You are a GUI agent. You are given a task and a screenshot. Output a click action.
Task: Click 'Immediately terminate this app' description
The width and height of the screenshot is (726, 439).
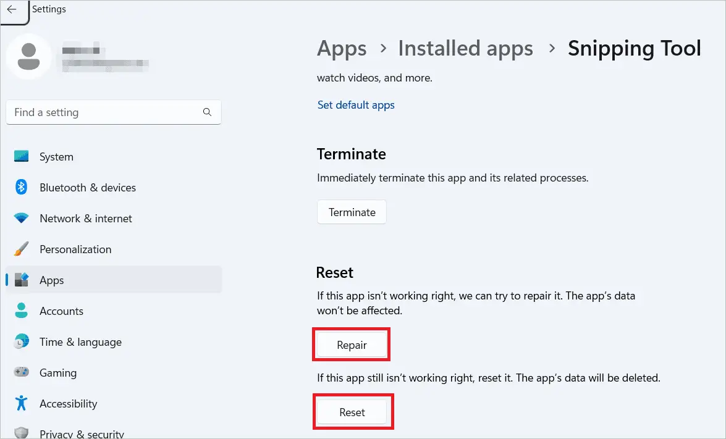click(x=452, y=178)
